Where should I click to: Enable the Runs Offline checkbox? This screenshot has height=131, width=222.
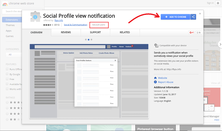[7, 69]
